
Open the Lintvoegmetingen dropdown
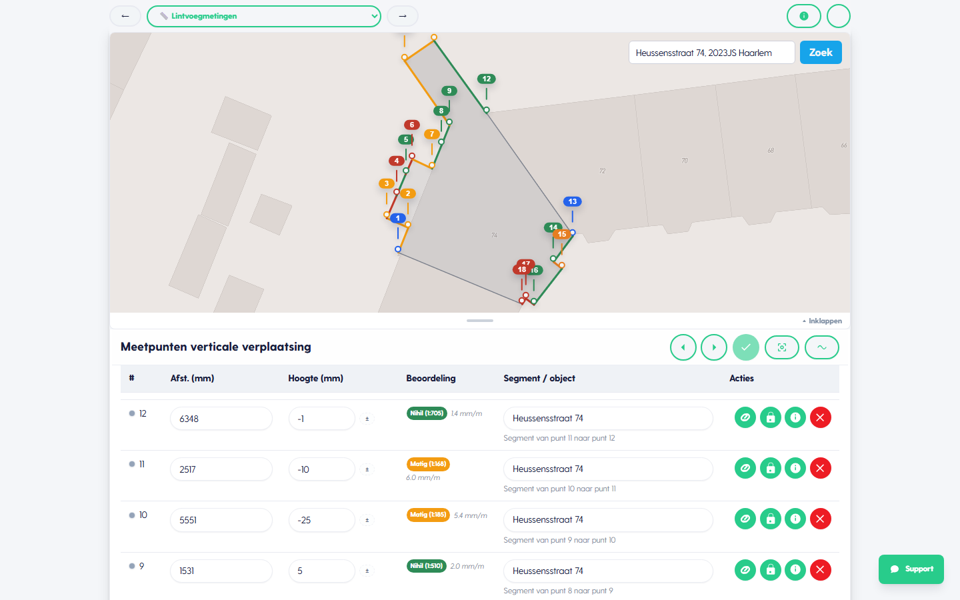[x=263, y=16]
